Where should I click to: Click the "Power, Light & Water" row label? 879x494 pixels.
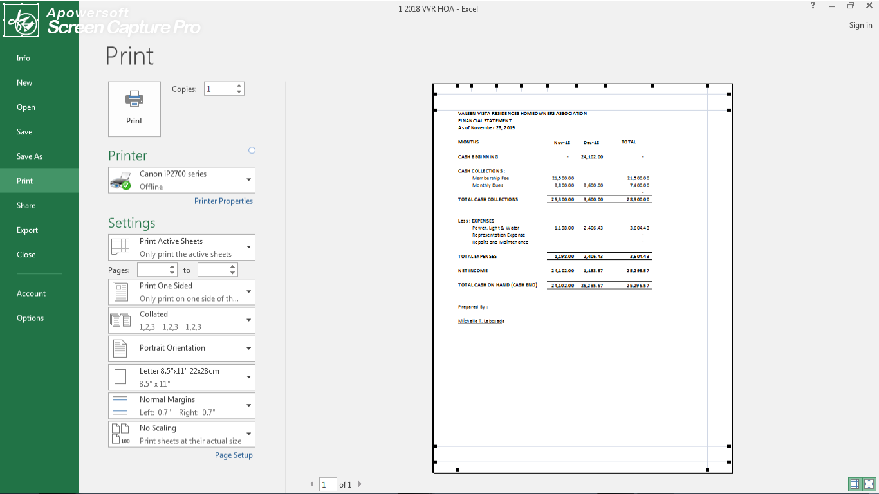(x=495, y=228)
